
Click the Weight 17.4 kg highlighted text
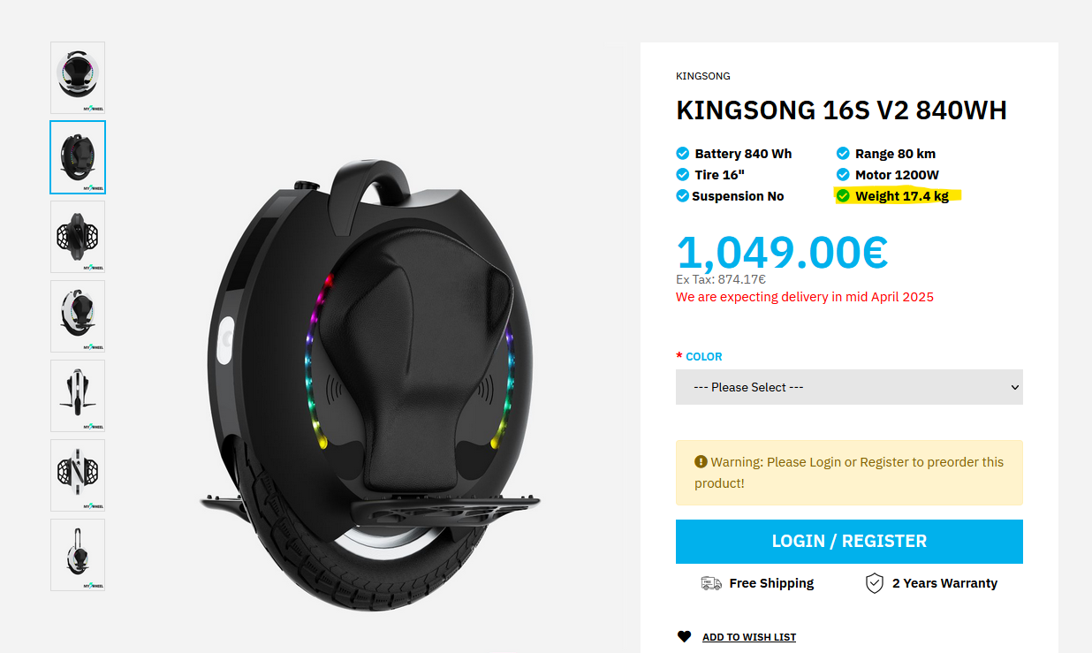[901, 196]
